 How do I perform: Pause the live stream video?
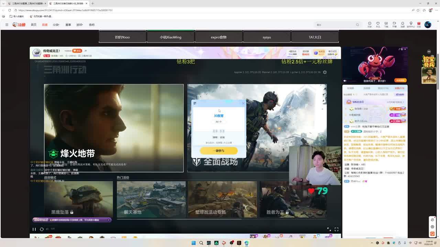coord(34,229)
